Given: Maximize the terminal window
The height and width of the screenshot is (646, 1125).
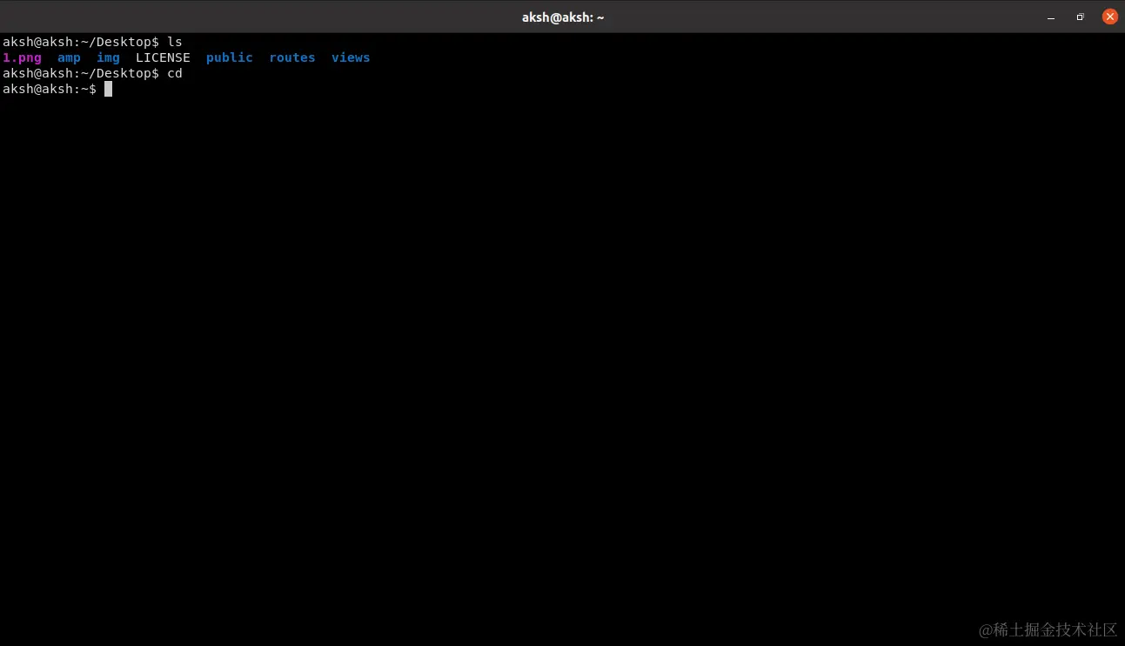Looking at the screenshot, I should pos(1080,17).
